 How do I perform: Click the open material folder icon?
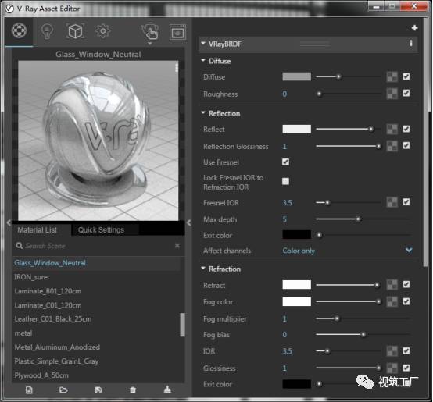click(x=63, y=390)
